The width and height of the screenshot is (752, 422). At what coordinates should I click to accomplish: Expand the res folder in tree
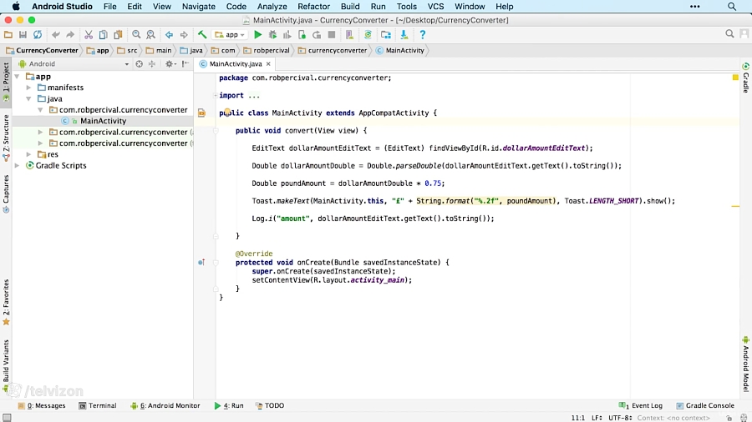pyautogui.click(x=29, y=154)
